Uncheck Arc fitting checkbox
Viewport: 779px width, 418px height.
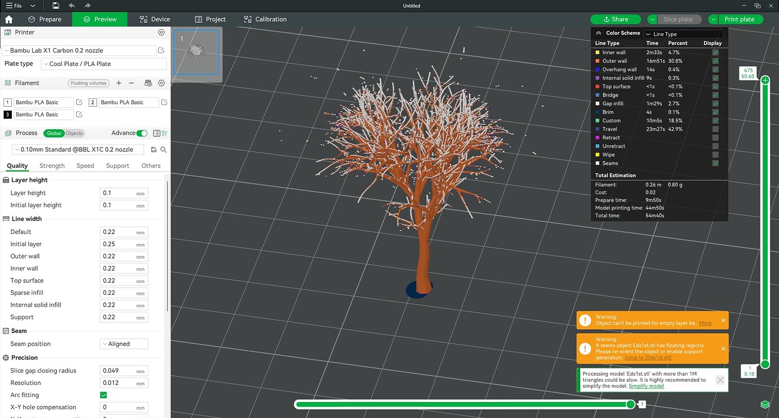(103, 395)
